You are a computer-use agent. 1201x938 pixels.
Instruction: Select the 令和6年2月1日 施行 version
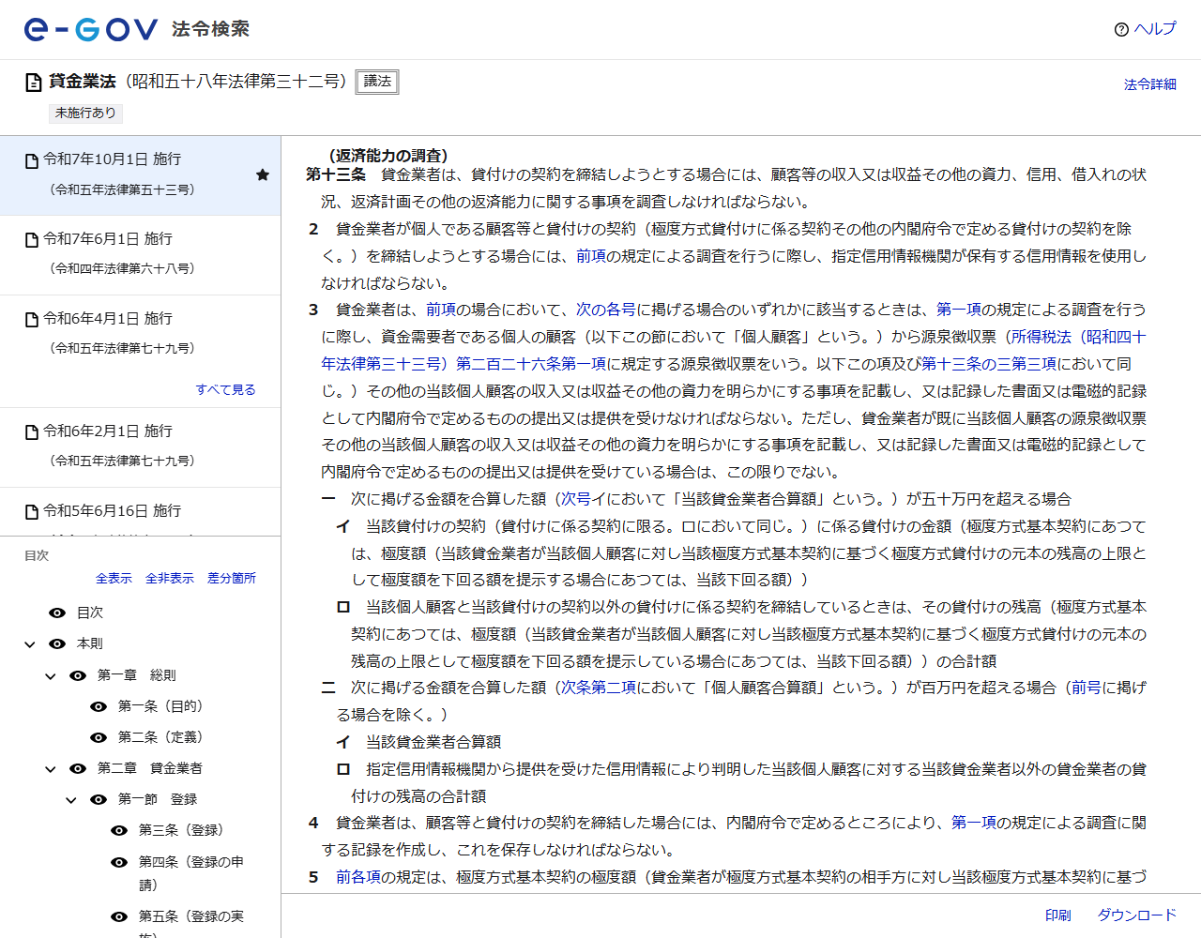[x=140, y=447]
